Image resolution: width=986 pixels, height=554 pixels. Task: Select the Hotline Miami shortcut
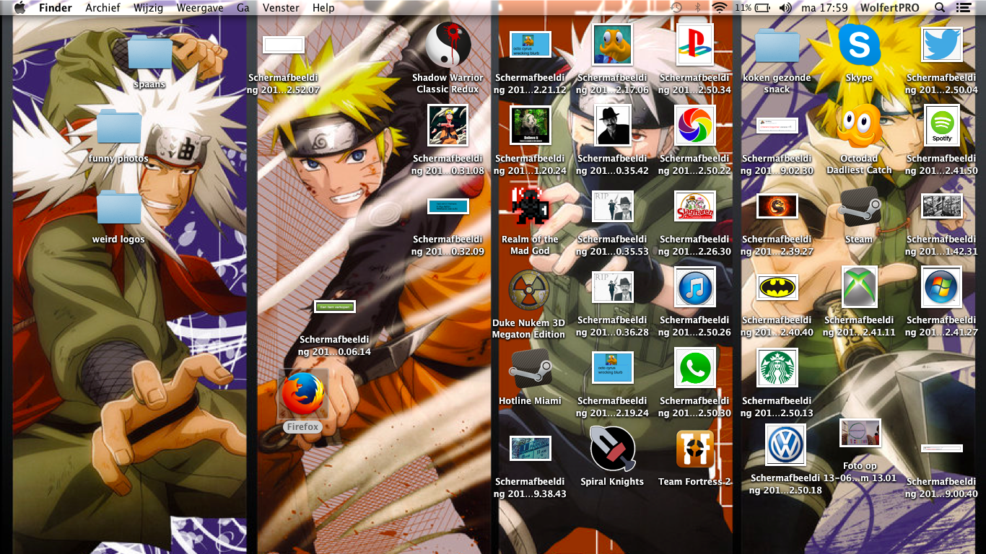(530, 369)
